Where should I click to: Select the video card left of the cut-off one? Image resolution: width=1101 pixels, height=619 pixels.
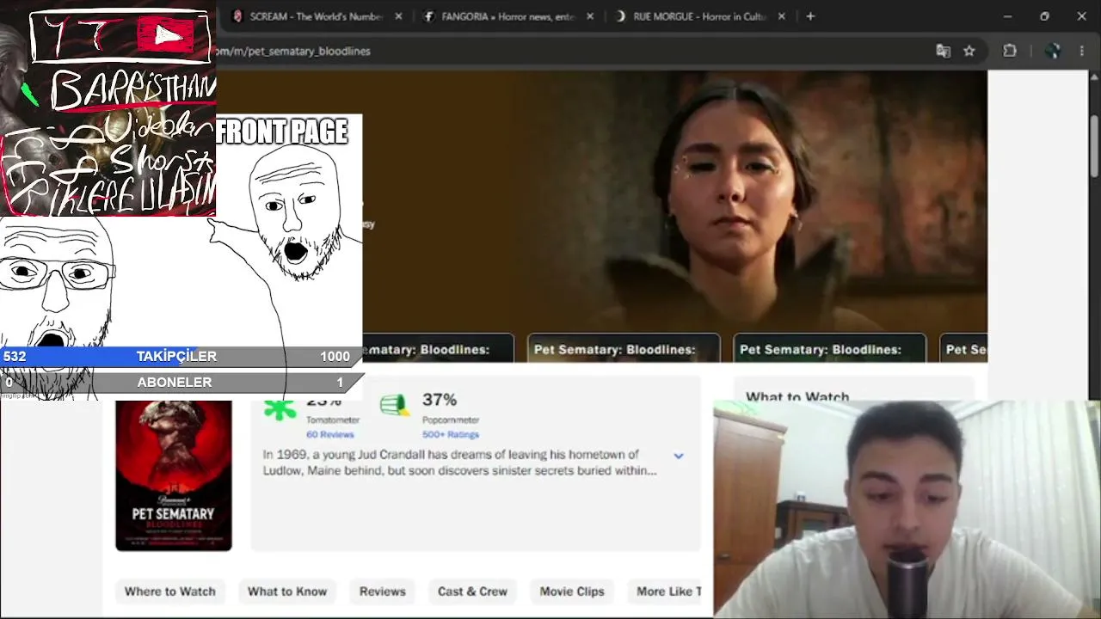tap(830, 348)
